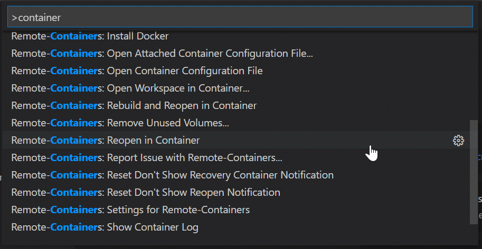
Task: Select Show Container Log command
Action: point(236,227)
